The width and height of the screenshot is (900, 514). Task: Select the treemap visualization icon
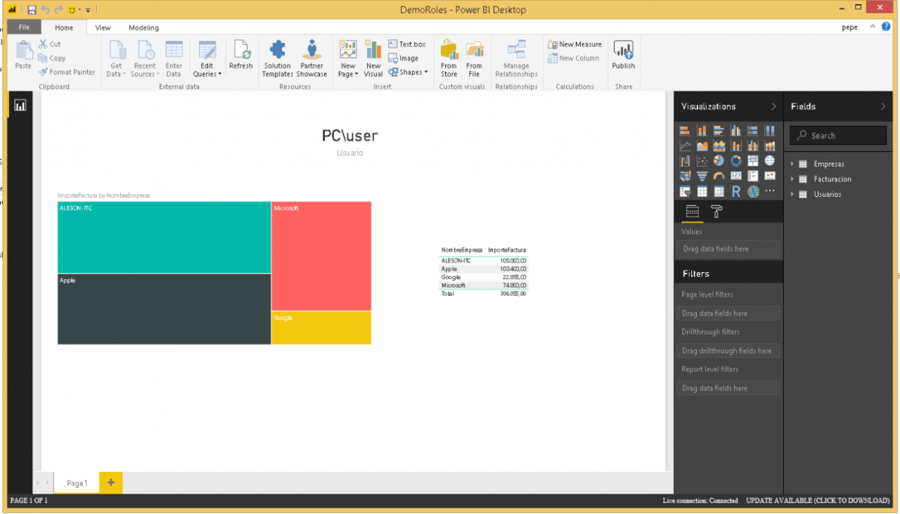tap(752, 160)
